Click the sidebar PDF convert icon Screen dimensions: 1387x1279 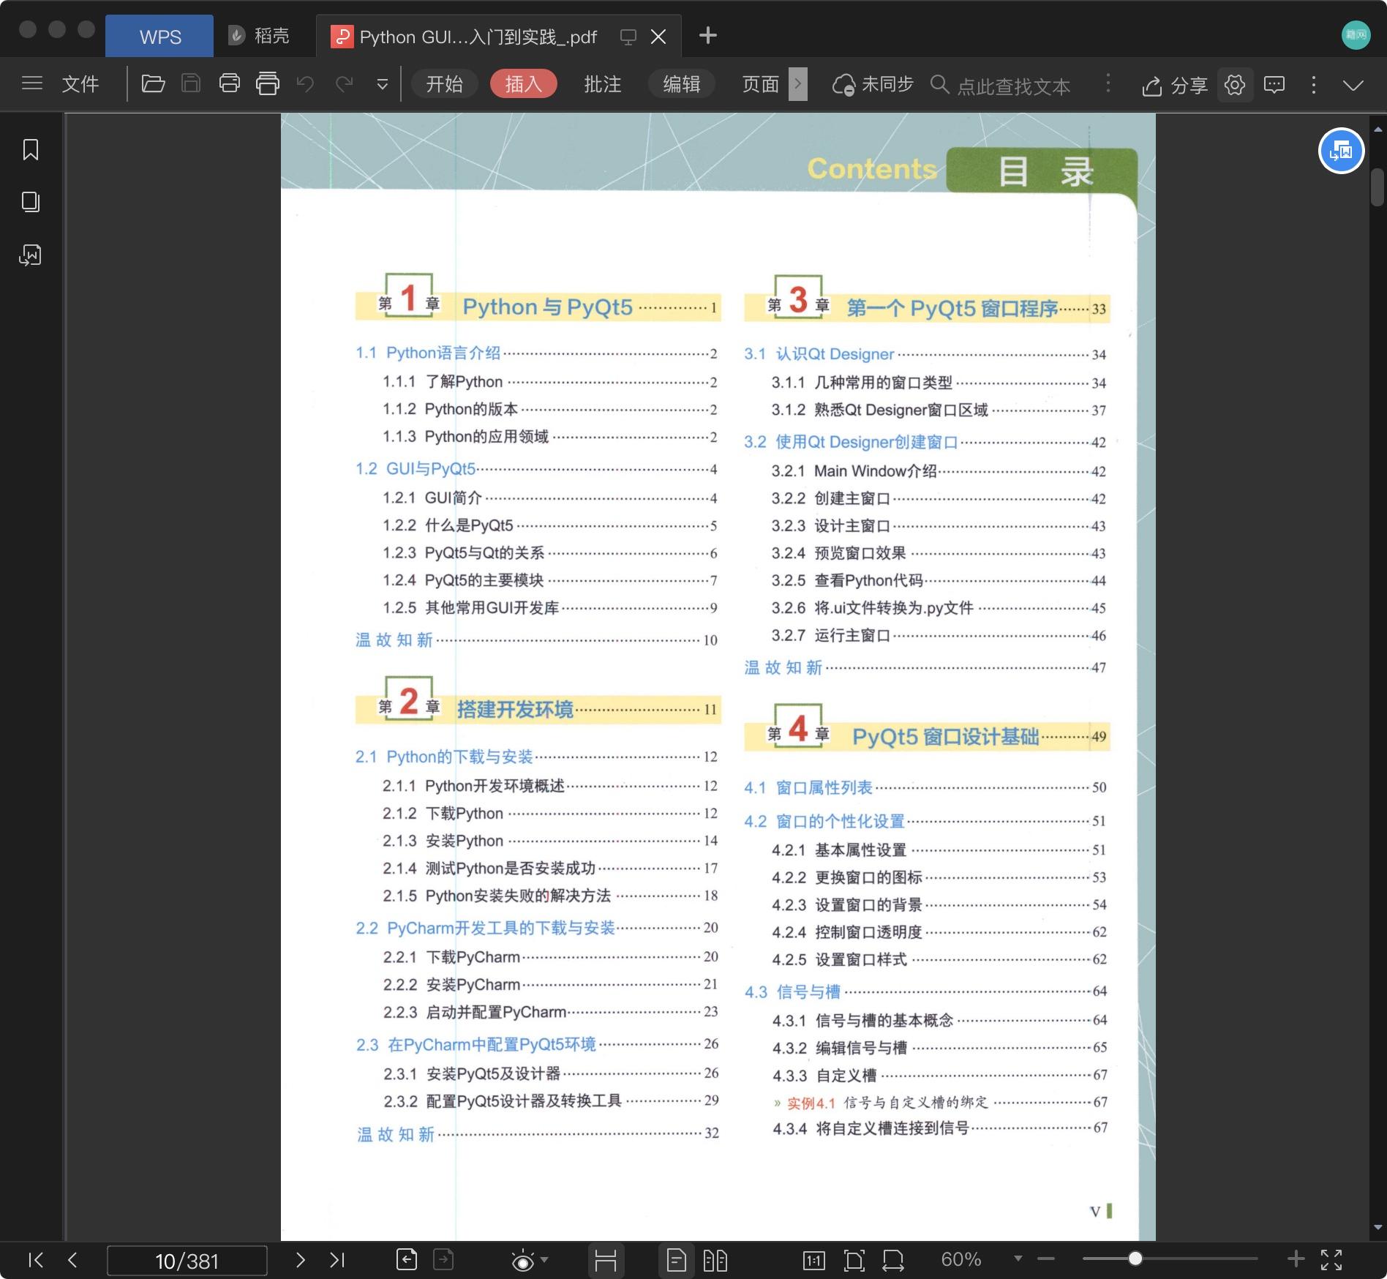(x=30, y=255)
